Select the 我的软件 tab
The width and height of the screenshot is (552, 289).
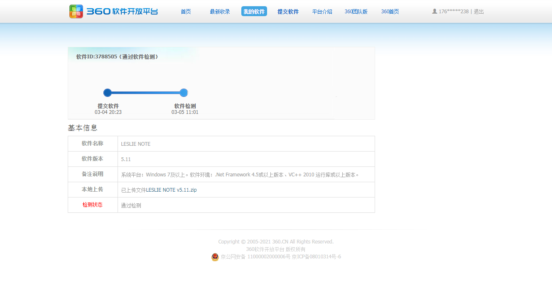(254, 12)
